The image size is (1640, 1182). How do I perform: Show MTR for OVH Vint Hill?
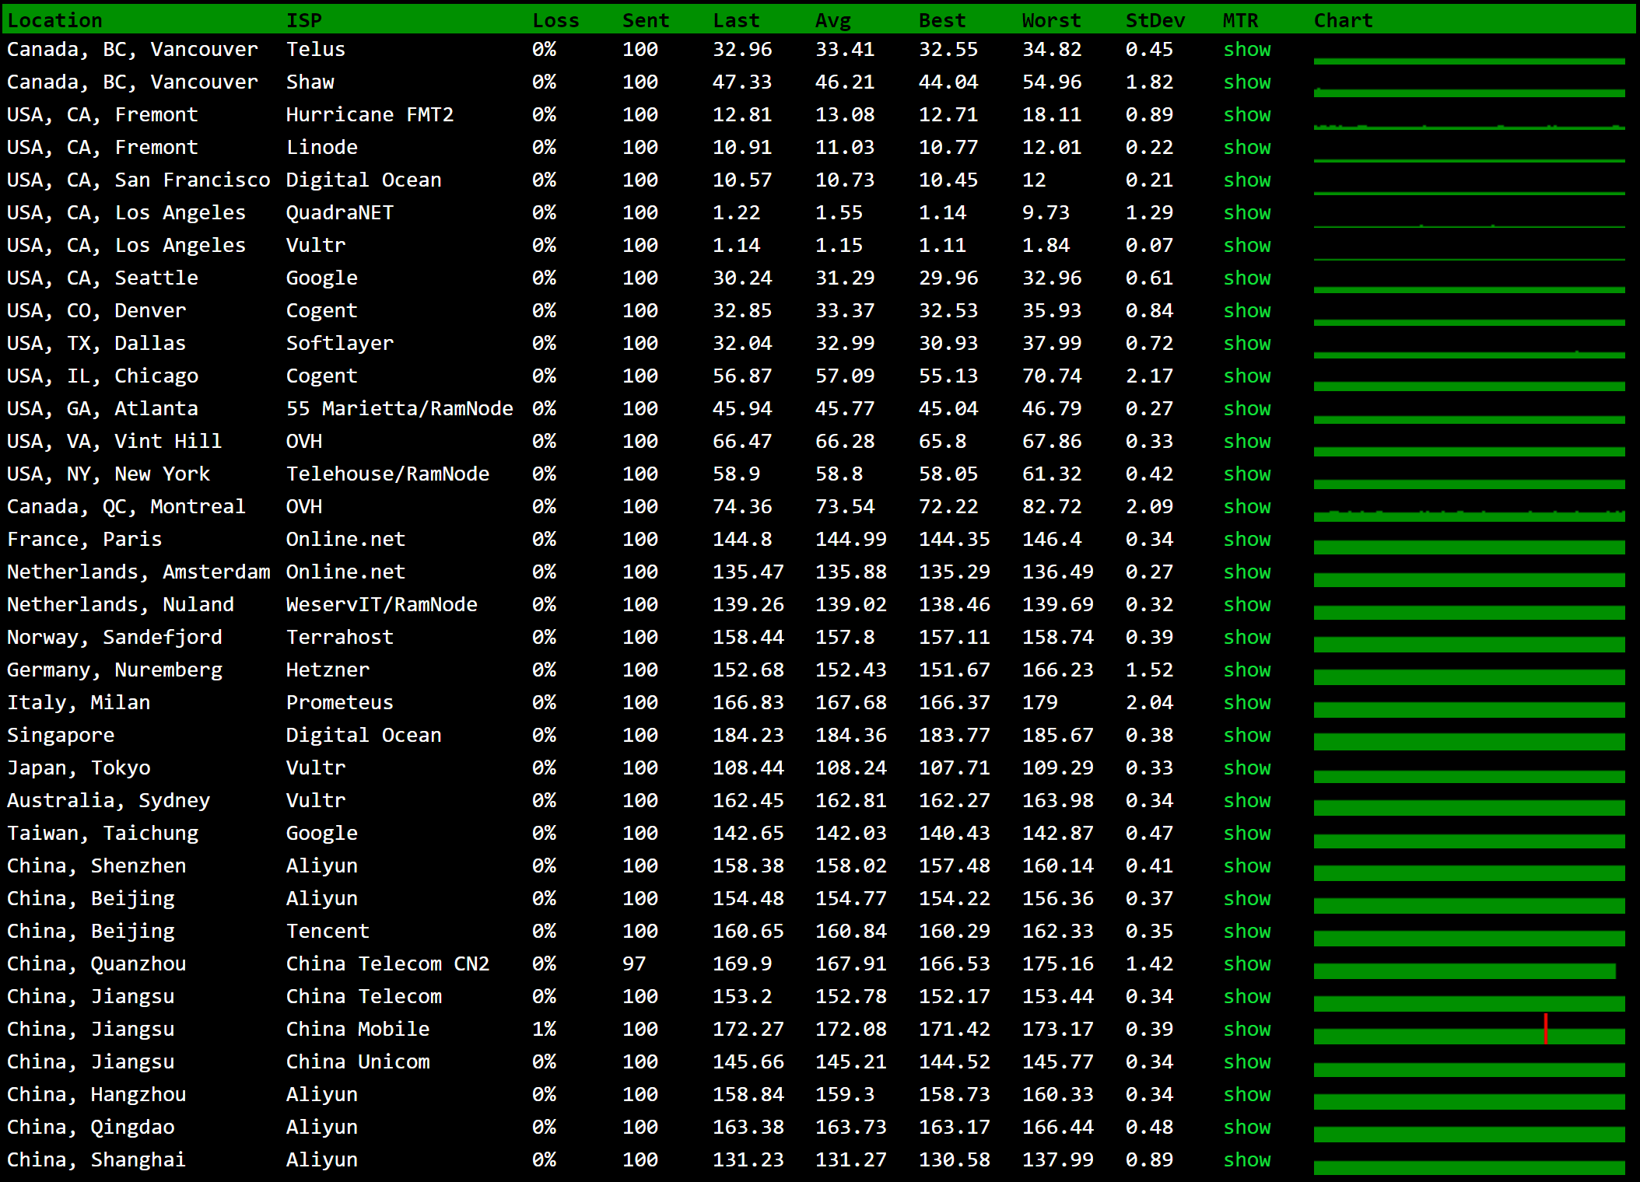point(1247,442)
